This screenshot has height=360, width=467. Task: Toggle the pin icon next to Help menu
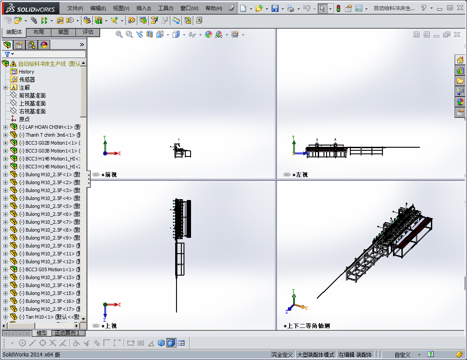coord(232,8)
